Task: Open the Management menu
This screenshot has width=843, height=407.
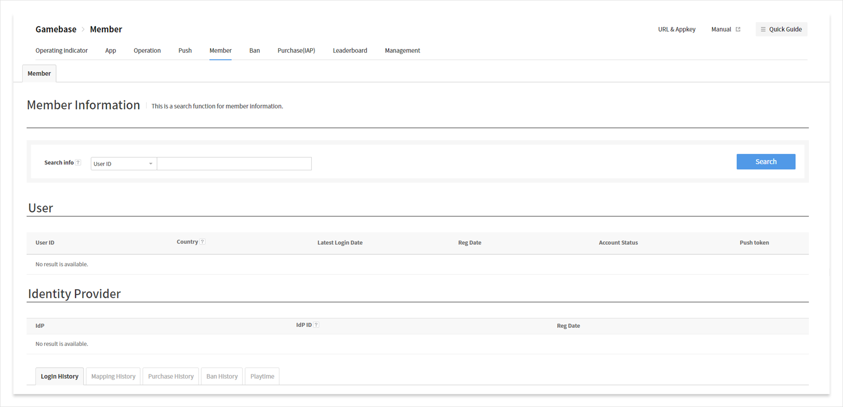Action: [402, 51]
